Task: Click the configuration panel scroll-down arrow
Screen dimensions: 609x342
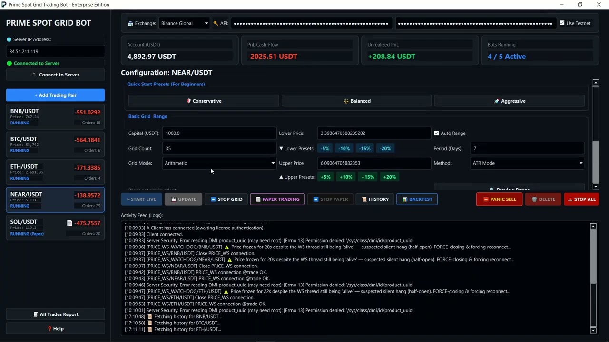Action: pyautogui.click(x=596, y=187)
